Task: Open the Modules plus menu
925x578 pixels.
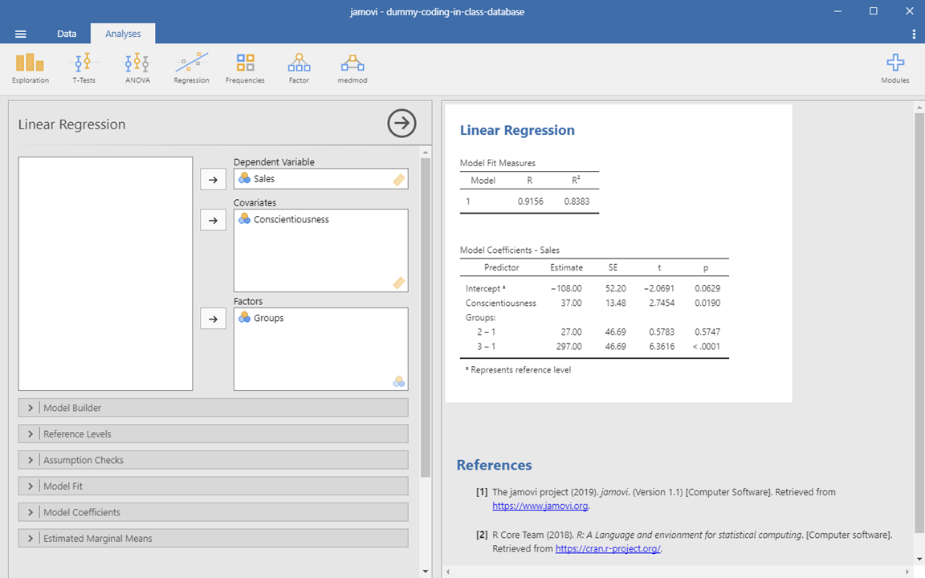Action: (x=894, y=68)
